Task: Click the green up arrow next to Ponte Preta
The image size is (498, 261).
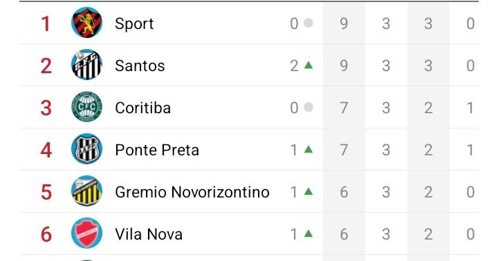Action: (308, 149)
